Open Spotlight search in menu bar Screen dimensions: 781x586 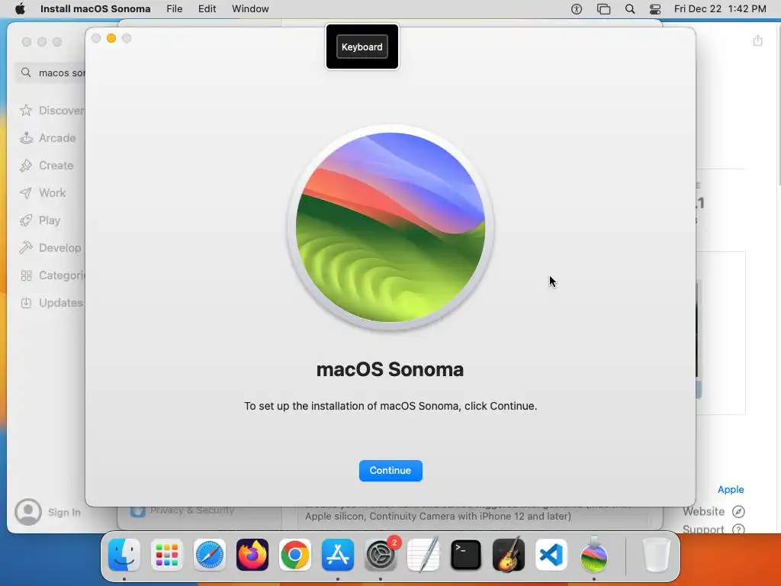pos(630,9)
